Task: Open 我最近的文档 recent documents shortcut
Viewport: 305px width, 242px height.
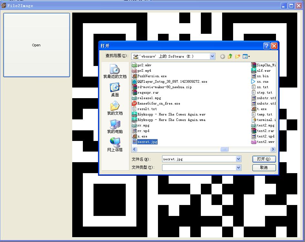Action: point(115,71)
